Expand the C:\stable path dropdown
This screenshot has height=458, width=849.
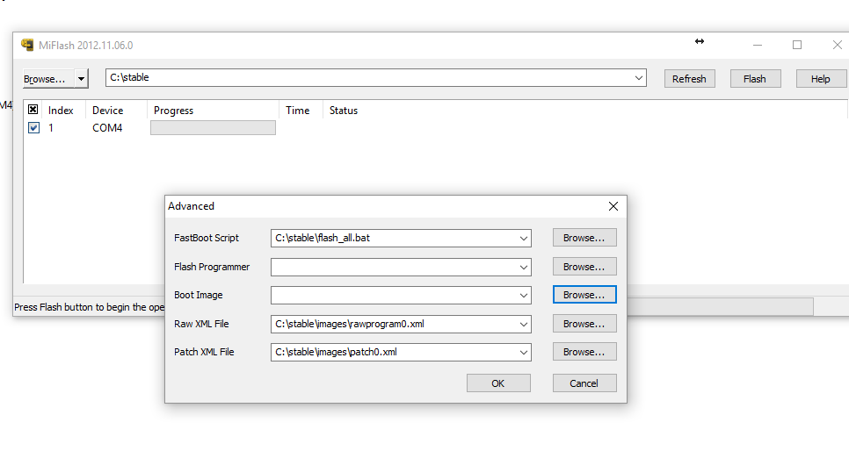pyautogui.click(x=639, y=78)
